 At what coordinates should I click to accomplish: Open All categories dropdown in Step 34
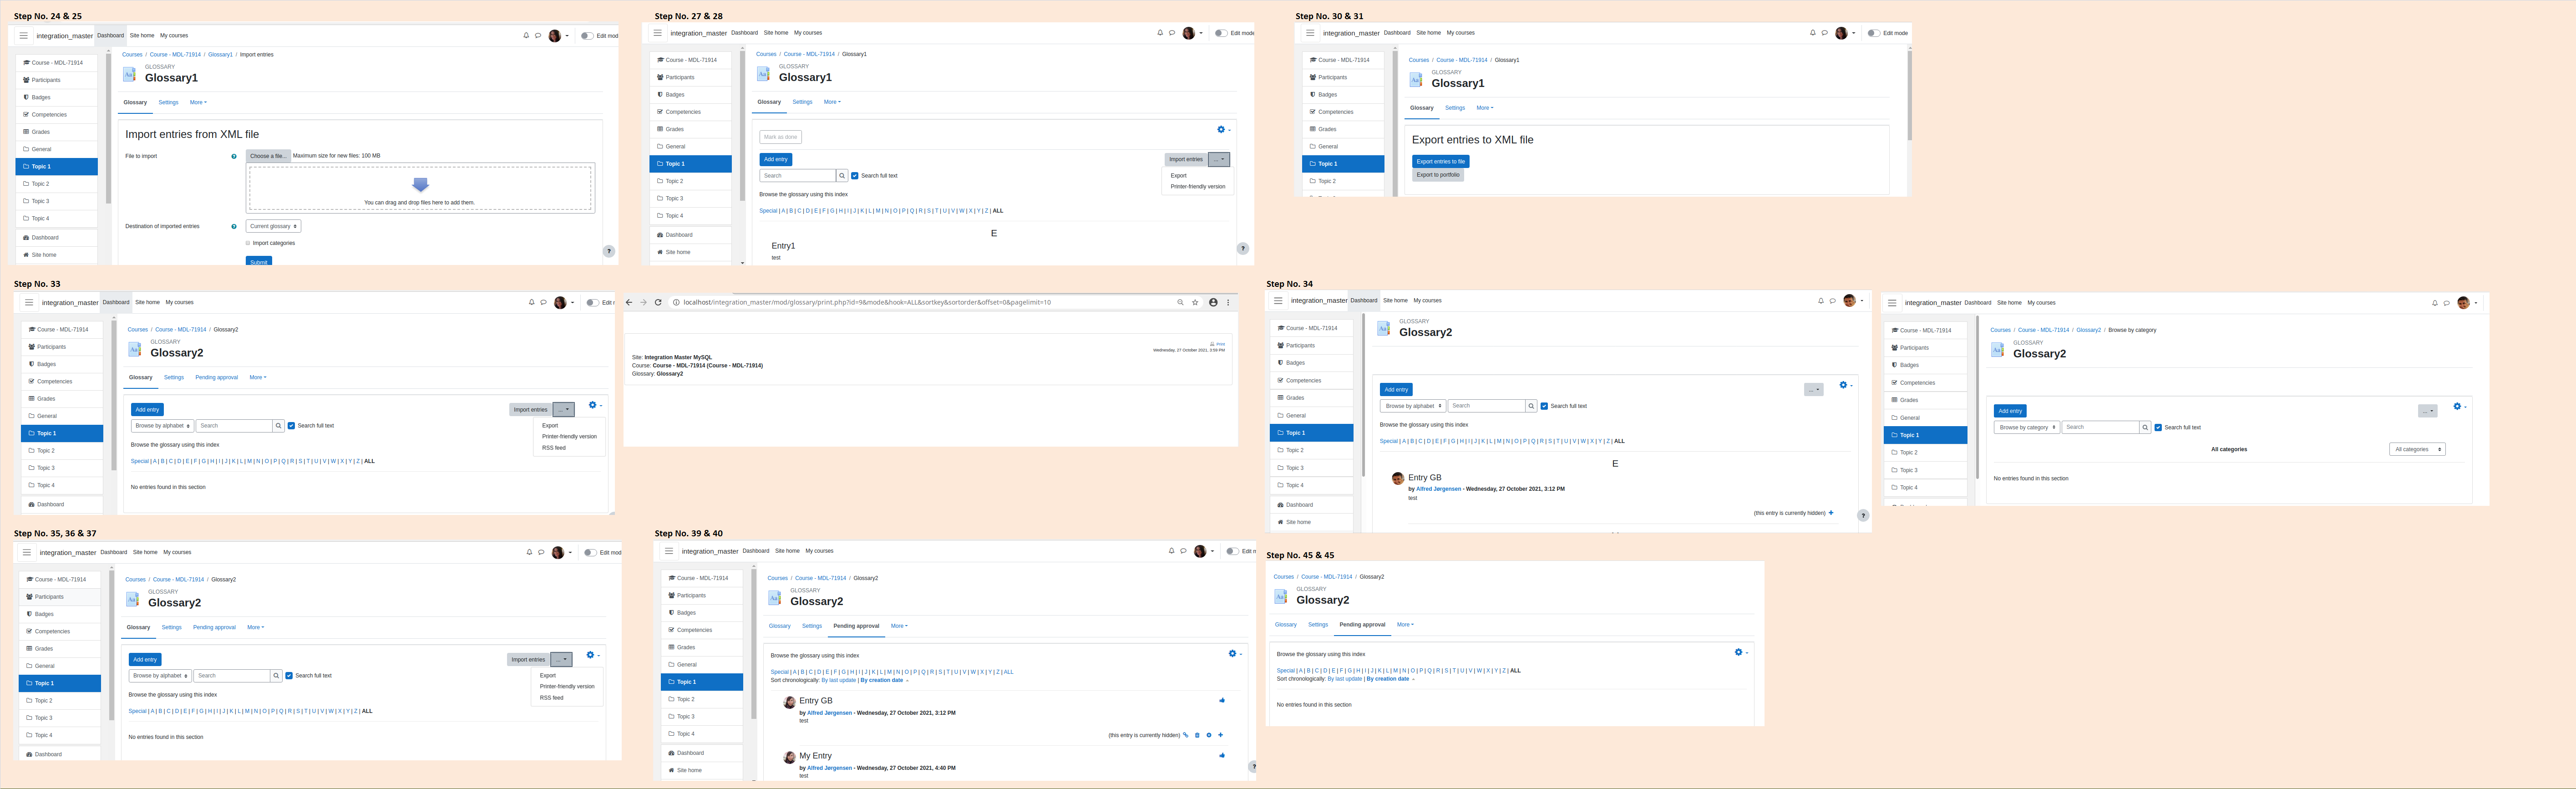click(x=2417, y=450)
